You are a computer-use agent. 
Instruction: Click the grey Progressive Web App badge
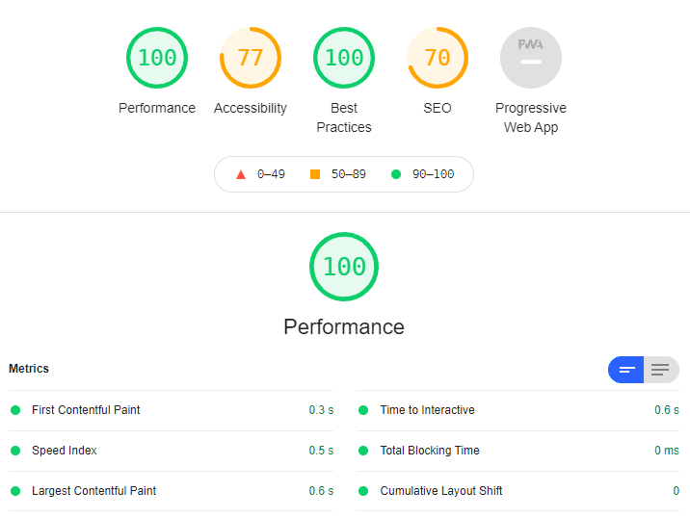coord(531,58)
